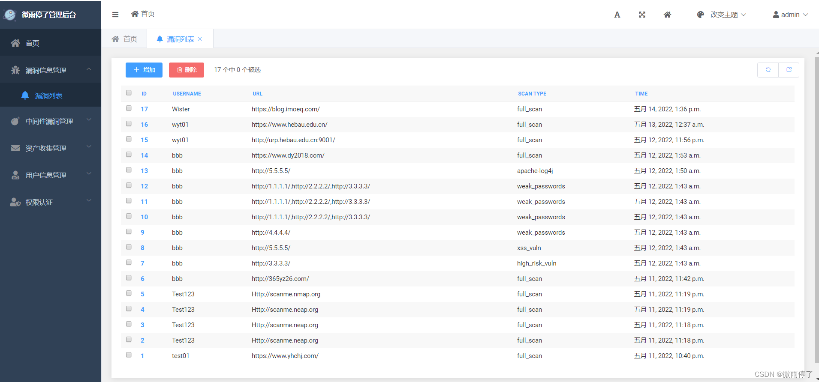
Task: Click breadcrumb home icon beside 首页
Action: 135,14
